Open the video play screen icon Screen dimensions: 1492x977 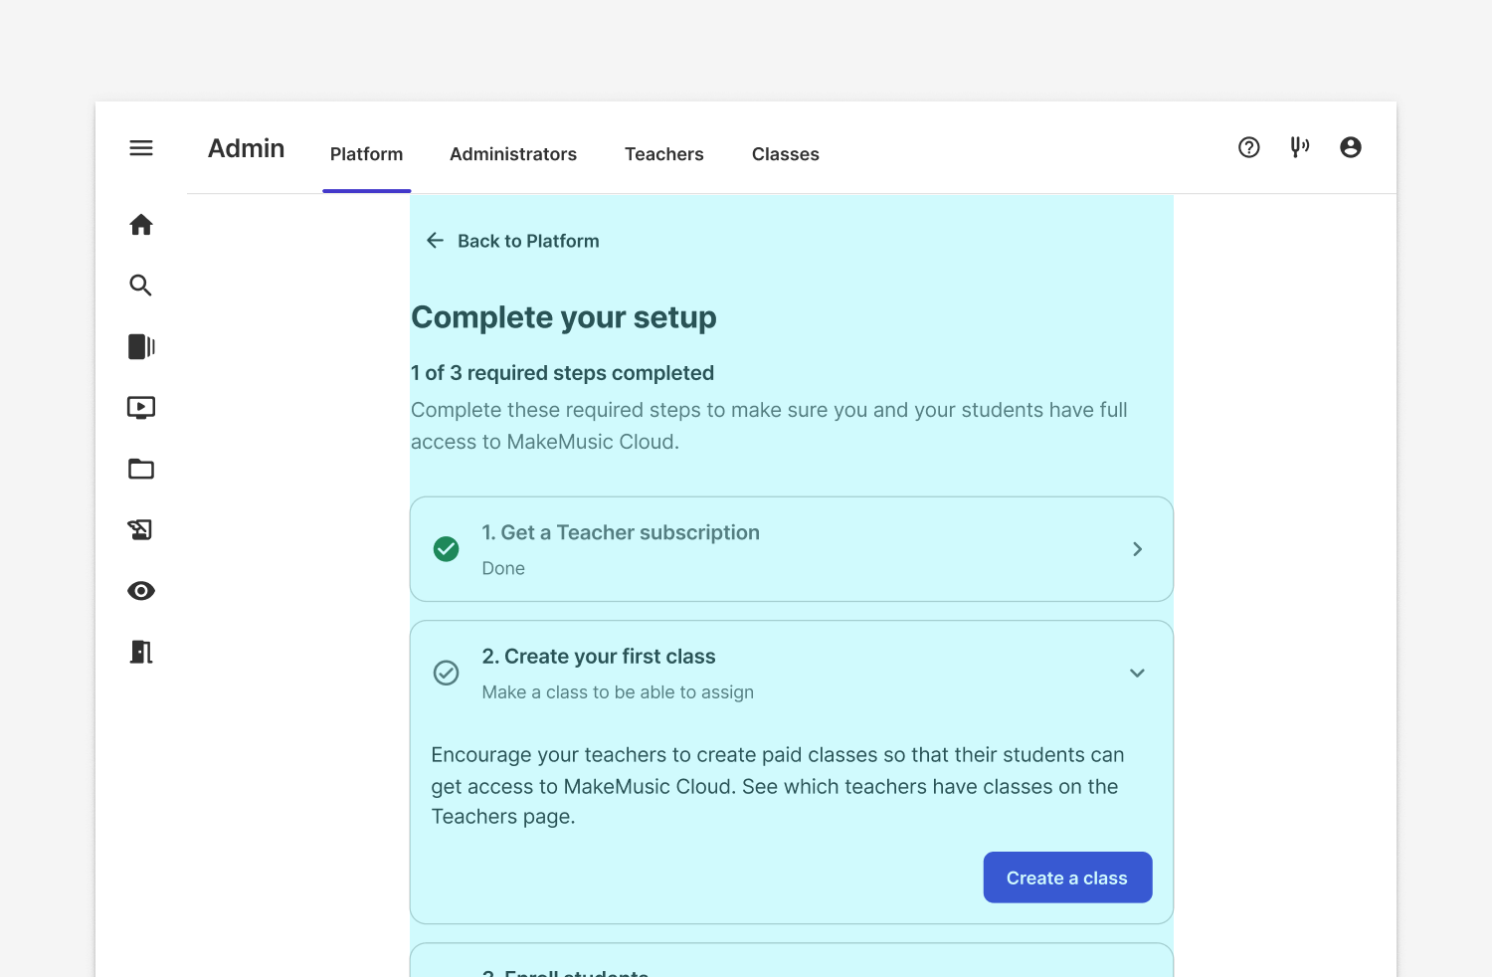pyautogui.click(x=141, y=408)
